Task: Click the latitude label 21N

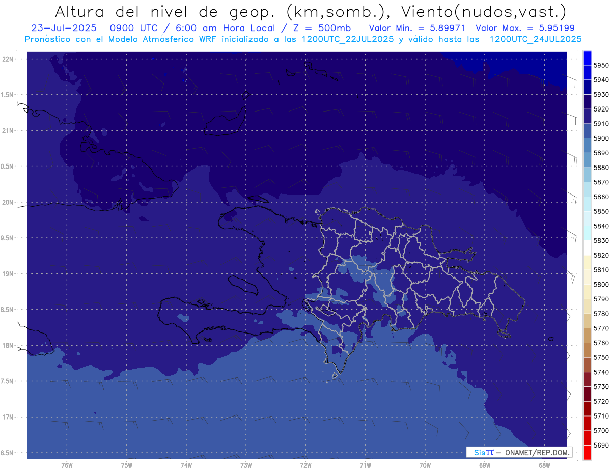Action: pyautogui.click(x=8, y=130)
